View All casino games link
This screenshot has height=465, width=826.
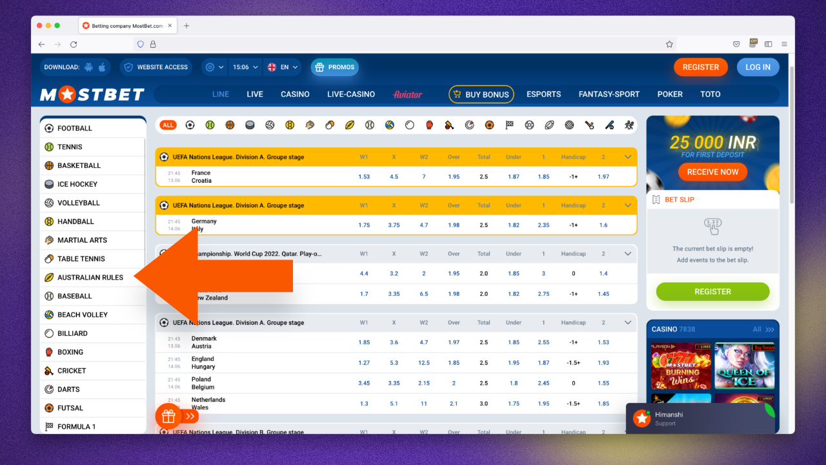click(763, 329)
